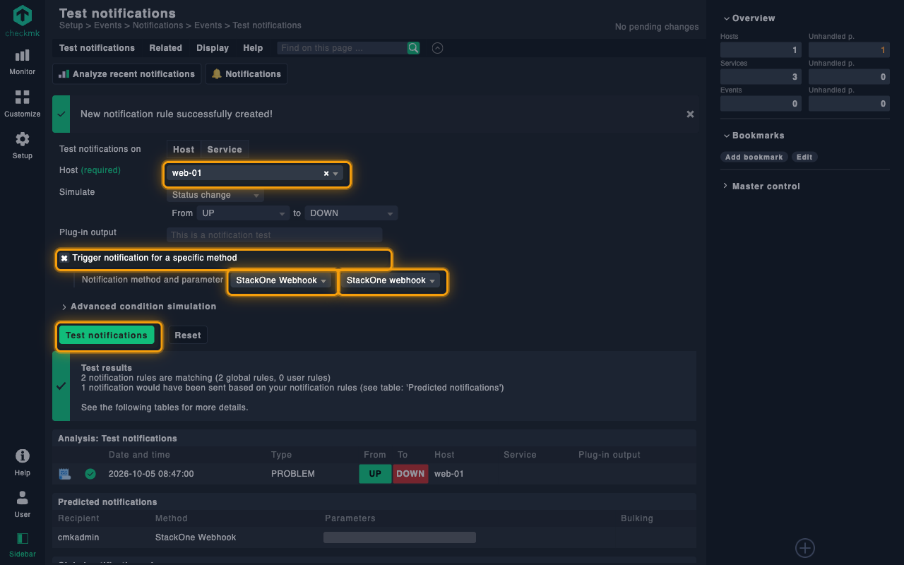Click the green checkmark icon in the analysis row
This screenshot has width=904, height=565.
pos(90,474)
